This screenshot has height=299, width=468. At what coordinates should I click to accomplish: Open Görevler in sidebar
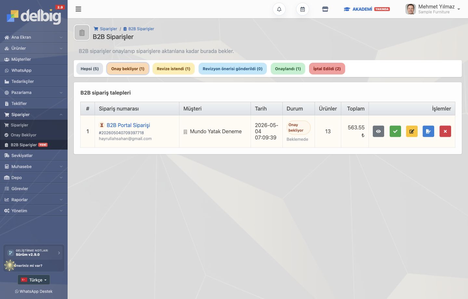pyautogui.click(x=34, y=189)
